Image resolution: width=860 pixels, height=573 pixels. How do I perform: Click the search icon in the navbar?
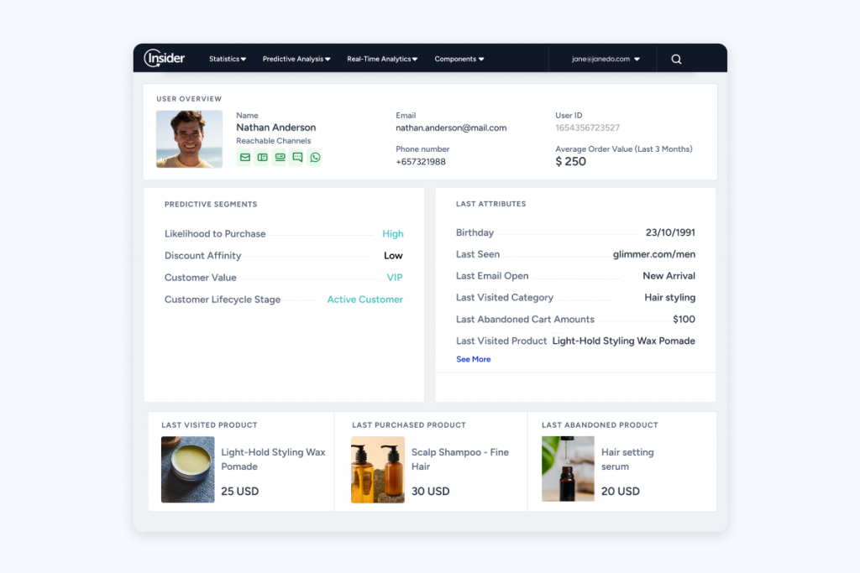coord(676,59)
